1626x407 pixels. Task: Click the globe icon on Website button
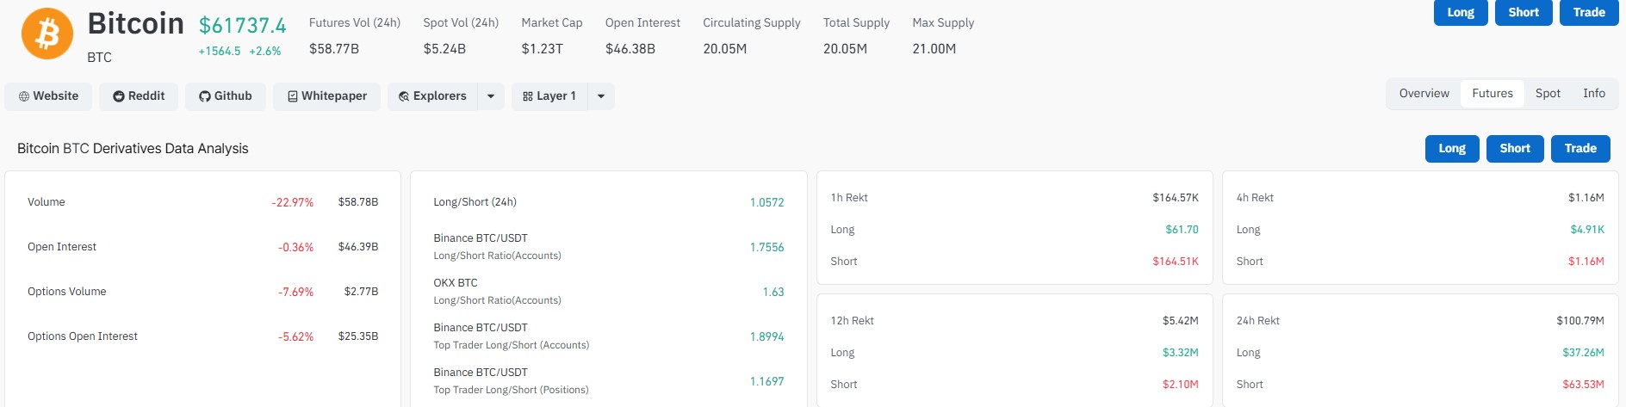[24, 96]
